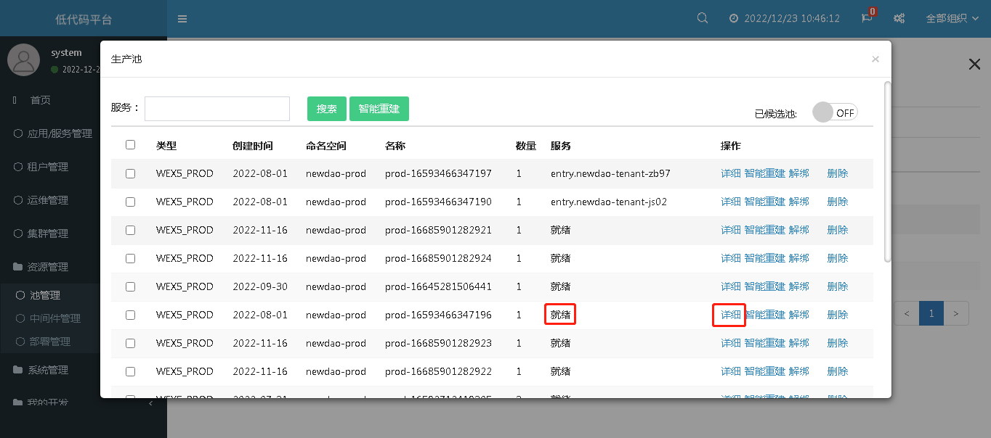Go to 租户管理 in the sidebar
This screenshot has width=991, height=438.
pyautogui.click(x=48, y=167)
